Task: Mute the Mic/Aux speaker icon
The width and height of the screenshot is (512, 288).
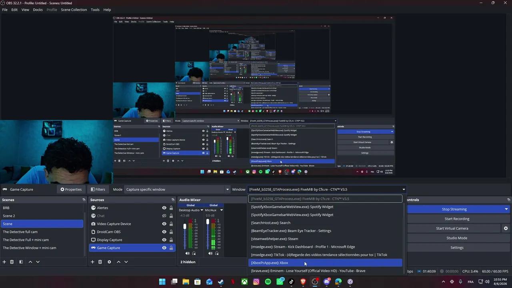Action: [210, 253]
